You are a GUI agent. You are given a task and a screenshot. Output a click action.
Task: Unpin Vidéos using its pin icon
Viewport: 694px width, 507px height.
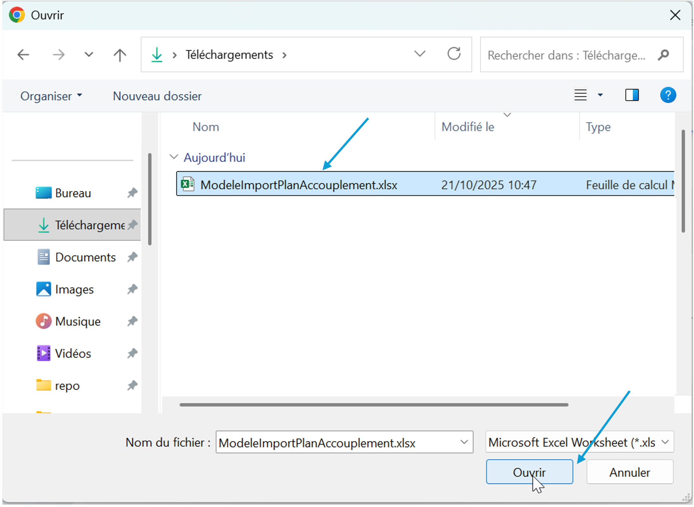pyautogui.click(x=132, y=353)
